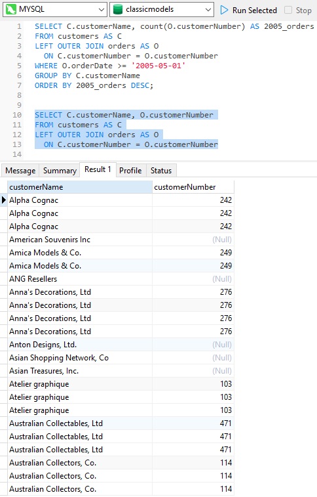The image size is (317, 497).
Task: Click the 249 value in first Amica Models row
Action: click(226, 253)
